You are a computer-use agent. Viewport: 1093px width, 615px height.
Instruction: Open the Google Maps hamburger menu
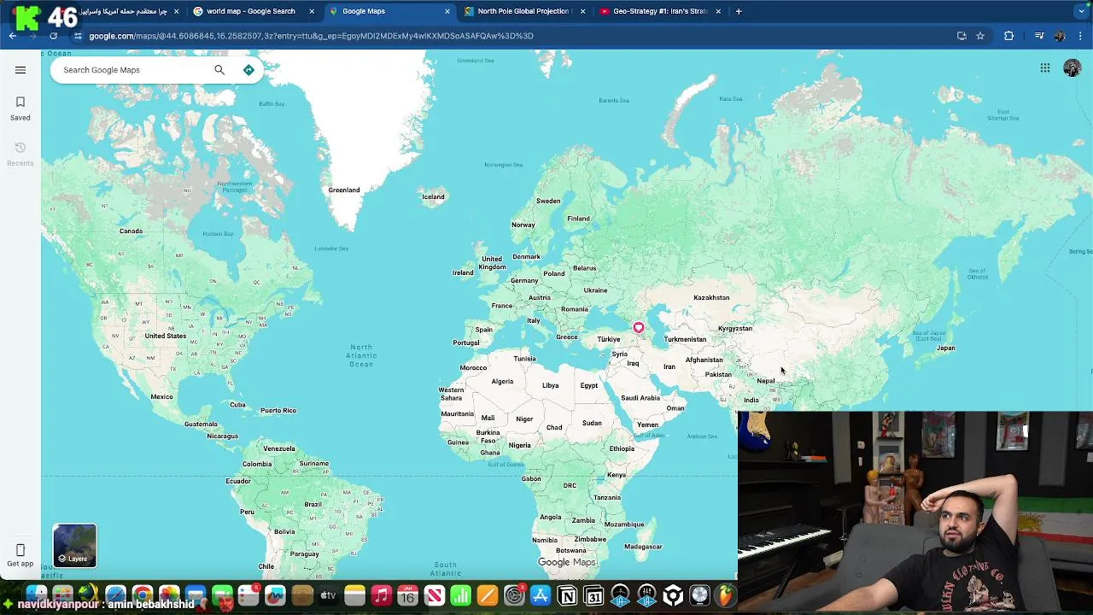pyautogui.click(x=20, y=70)
